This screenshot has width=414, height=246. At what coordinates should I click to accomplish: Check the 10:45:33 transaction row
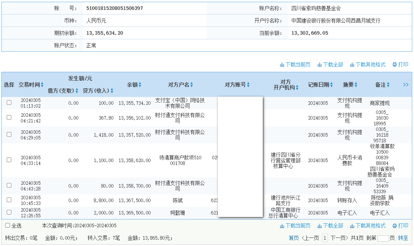click(x=9, y=200)
